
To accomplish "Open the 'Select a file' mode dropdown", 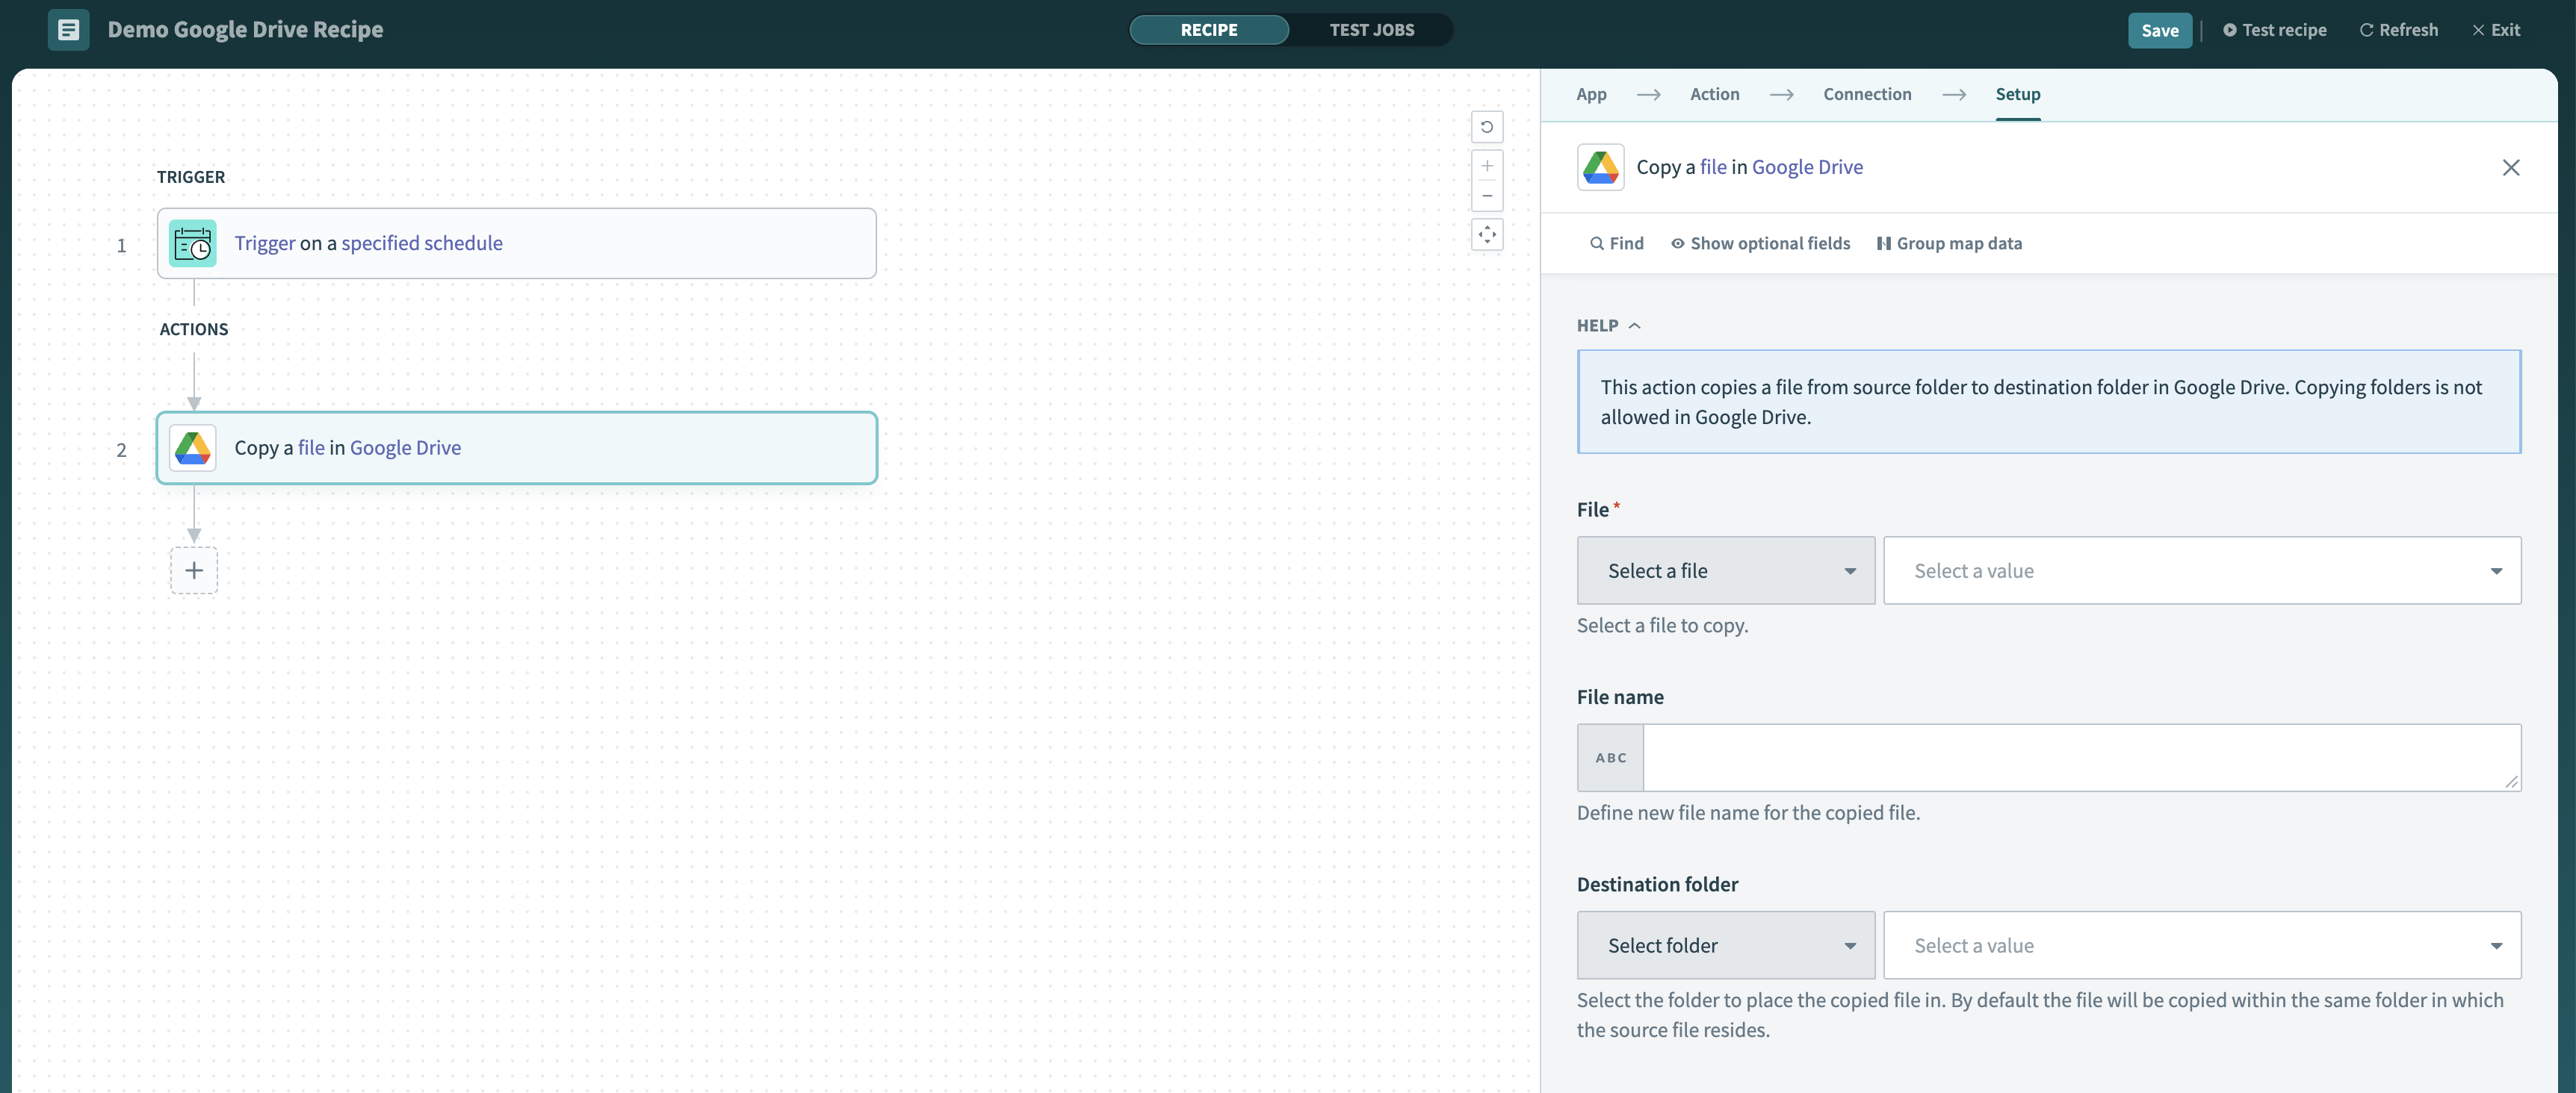I will coord(1726,570).
